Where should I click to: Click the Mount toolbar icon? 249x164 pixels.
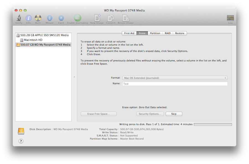coord(50,18)
